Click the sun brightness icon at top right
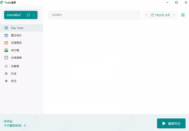Screen dimensions: 189x131 [x=183, y=15]
